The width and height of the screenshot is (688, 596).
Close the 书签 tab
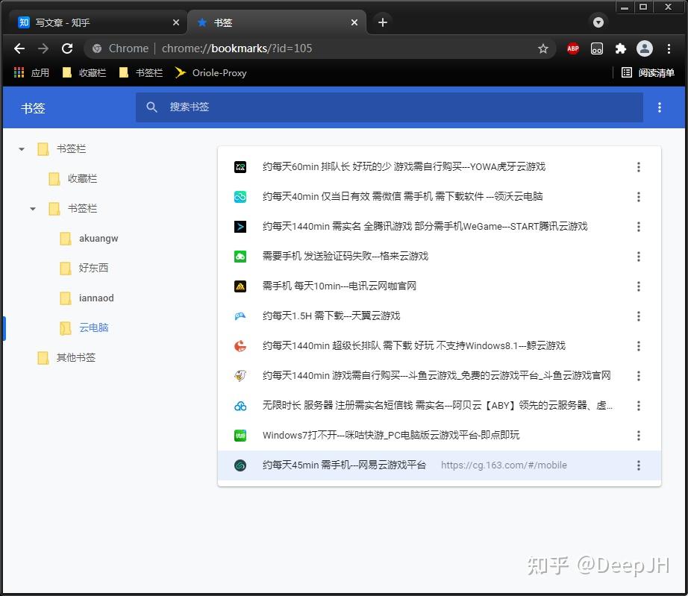point(354,22)
